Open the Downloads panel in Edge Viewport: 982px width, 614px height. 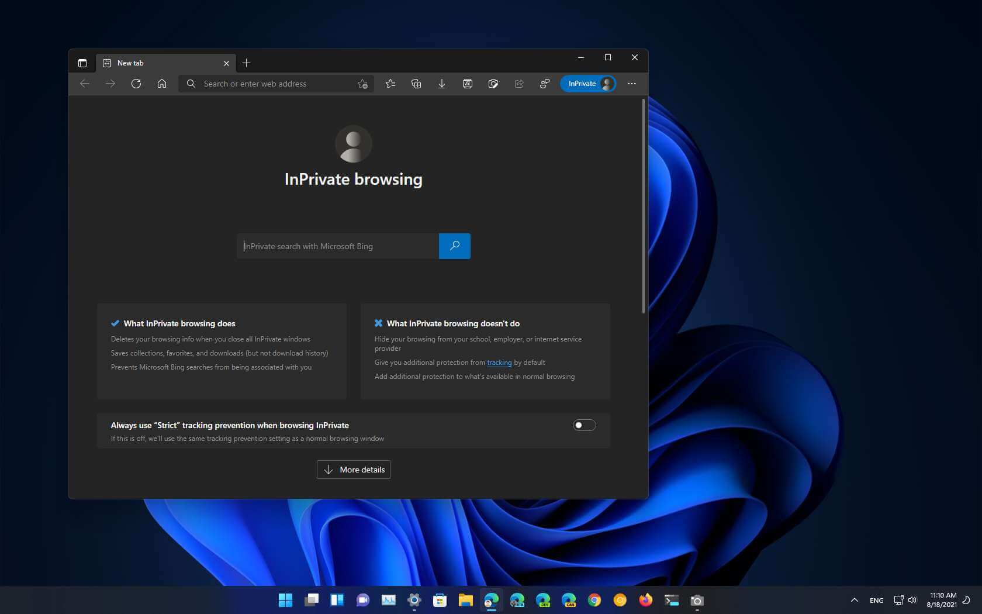coord(442,84)
